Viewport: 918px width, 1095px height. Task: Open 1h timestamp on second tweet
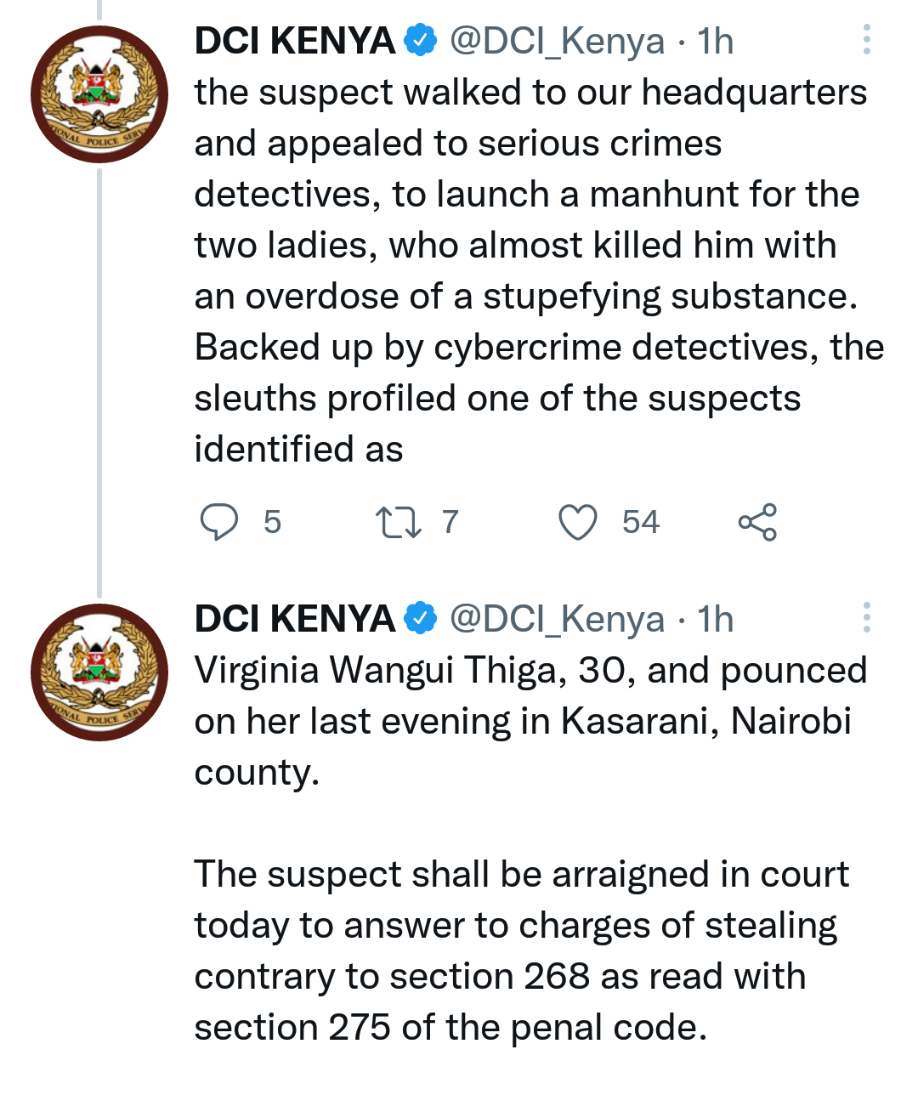715,619
